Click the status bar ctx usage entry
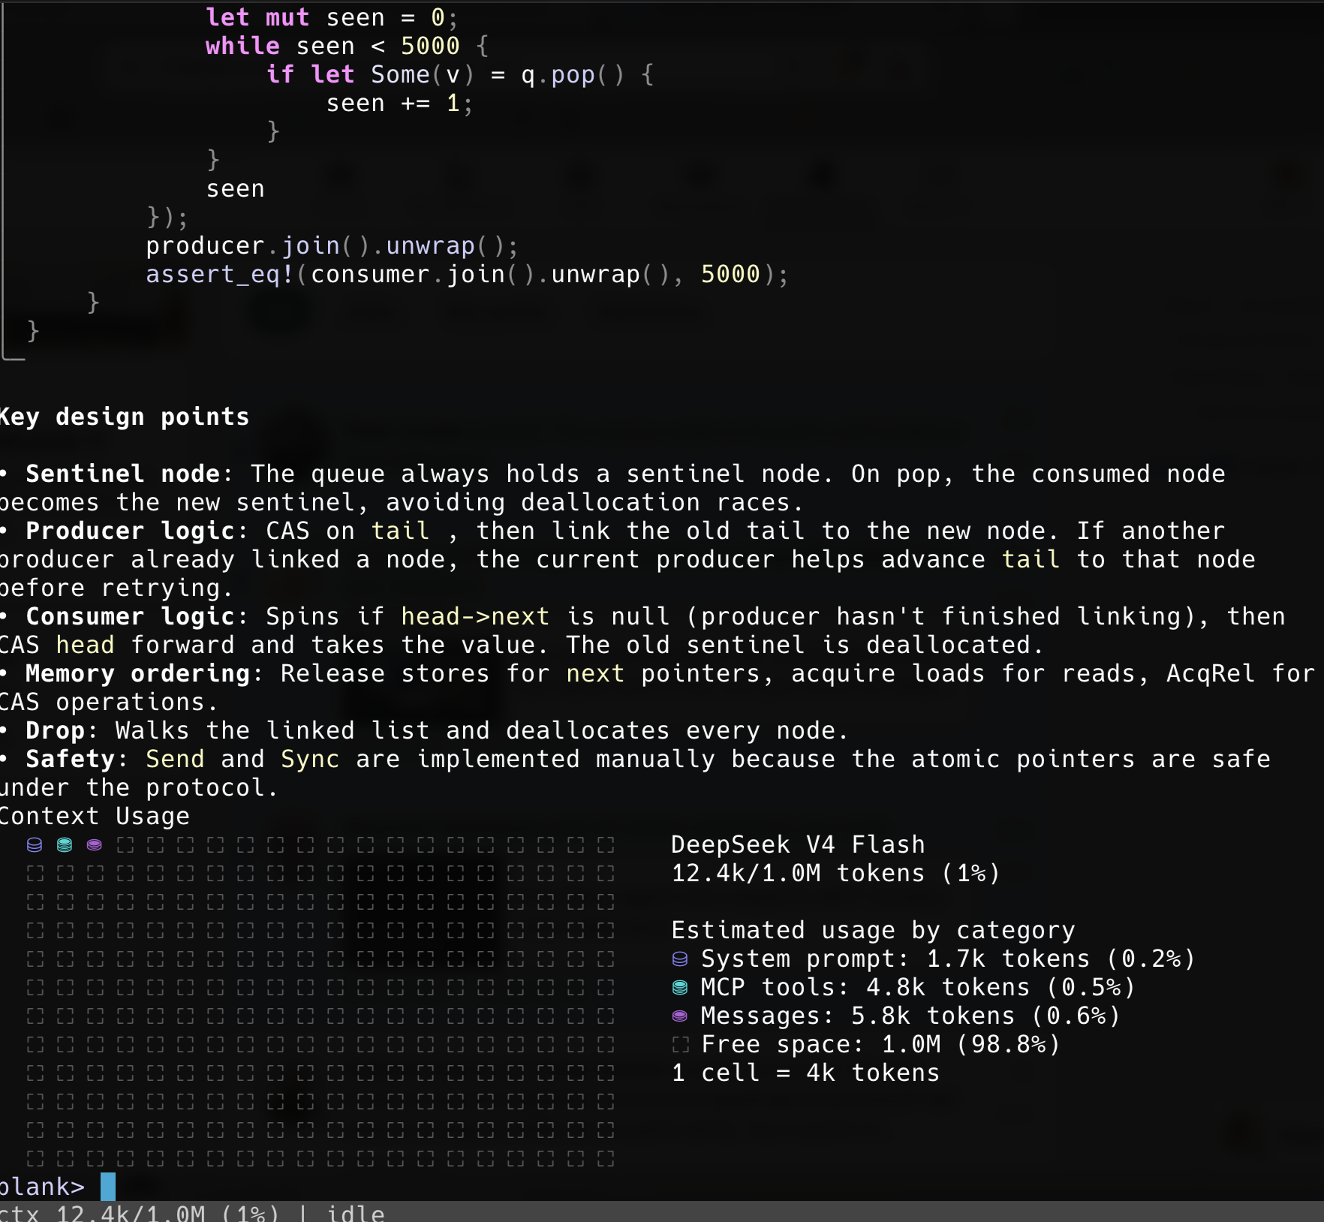1324x1222 pixels. click(x=140, y=1213)
